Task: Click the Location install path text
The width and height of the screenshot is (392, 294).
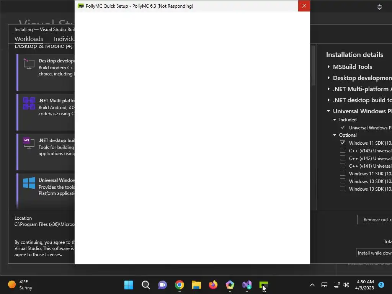Action: pos(44,224)
